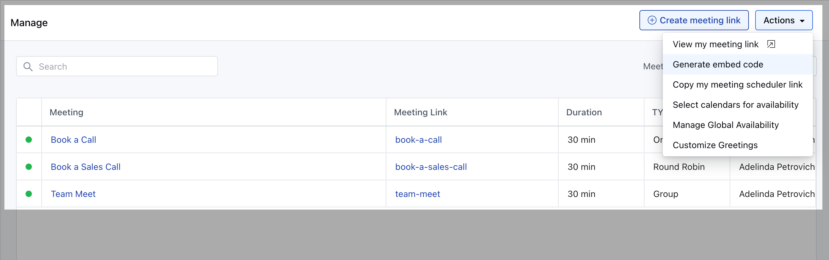Click the Create meeting link button

694,20
